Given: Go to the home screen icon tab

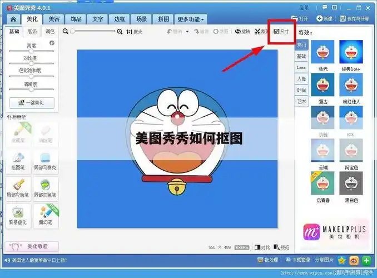Looking at the screenshot, I should pos(13,19).
